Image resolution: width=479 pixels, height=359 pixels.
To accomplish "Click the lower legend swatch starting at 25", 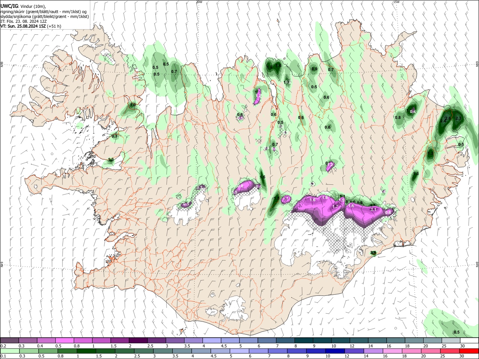I will [x=449, y=351].
